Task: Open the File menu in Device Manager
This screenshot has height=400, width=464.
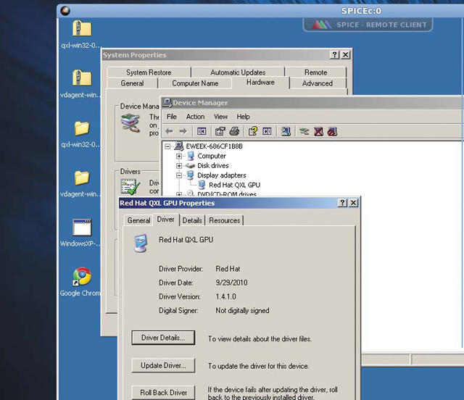Action: [x=172, y=117]
